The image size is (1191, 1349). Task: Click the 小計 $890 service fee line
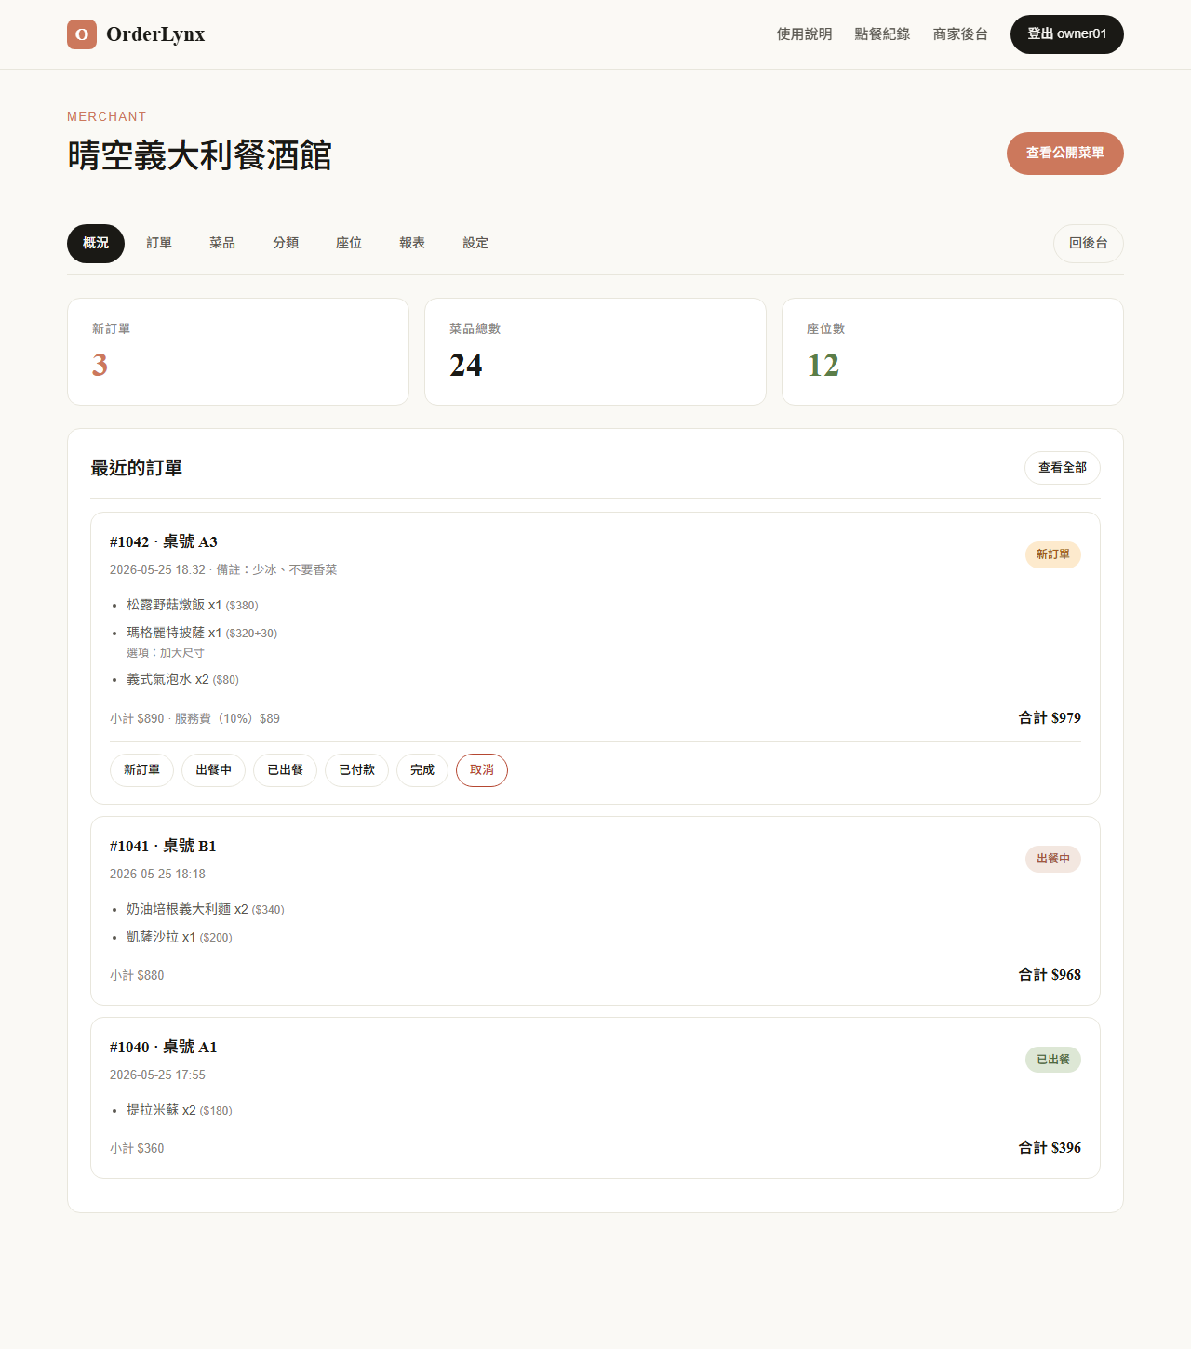point(194,719)
